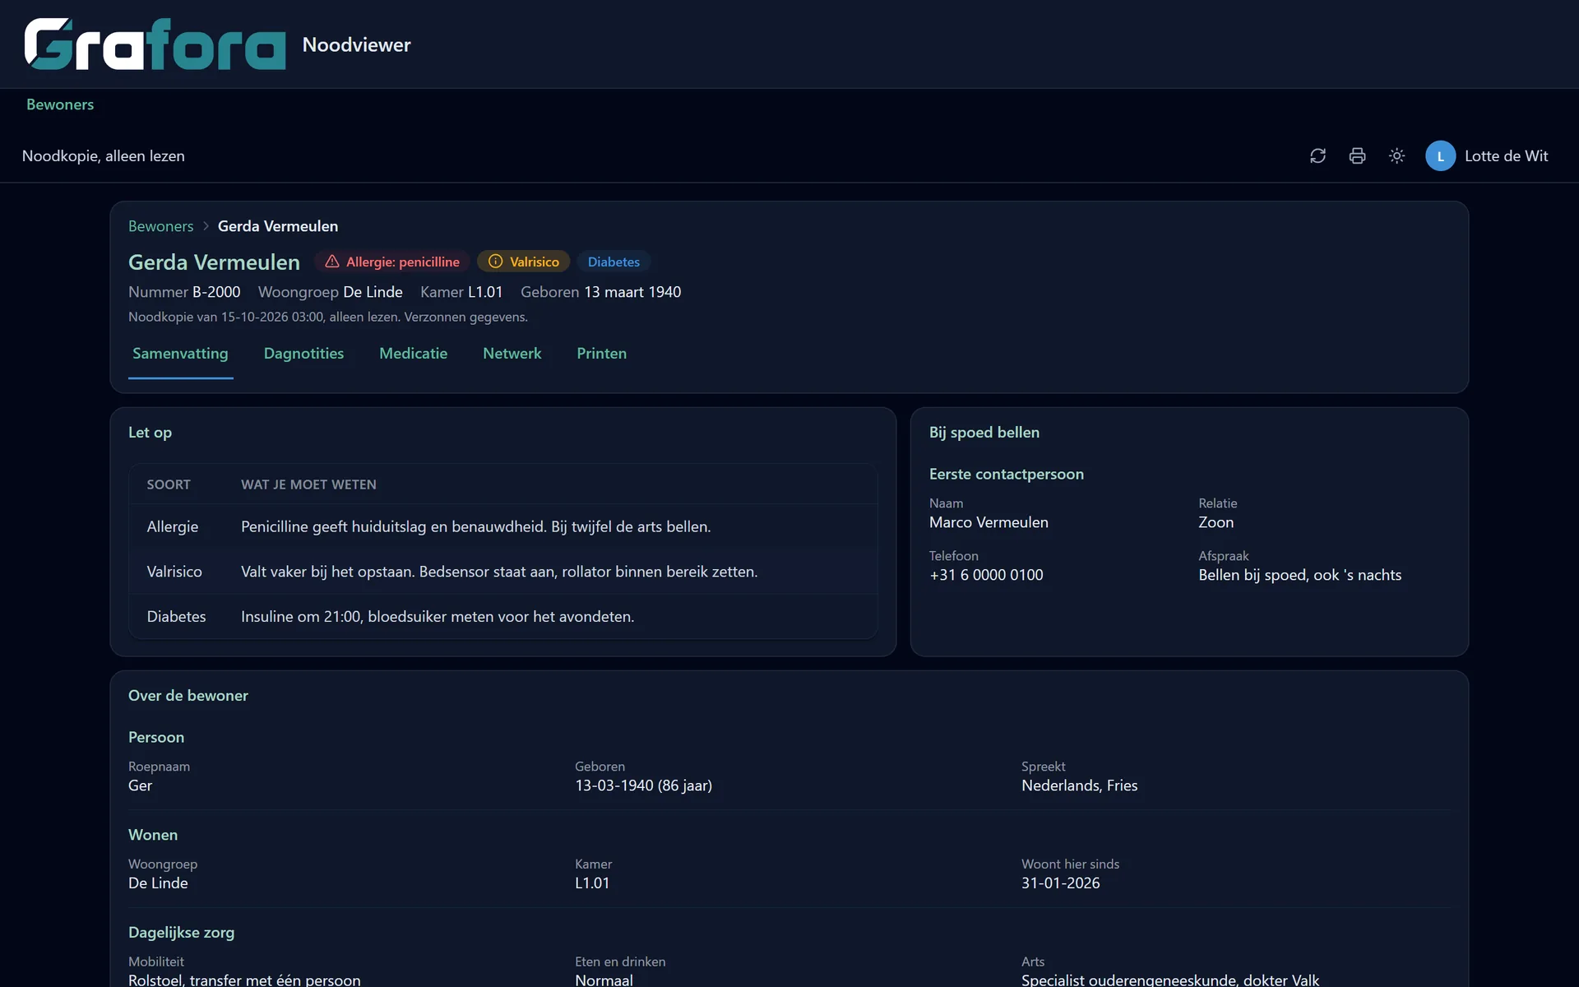Open the Medicatie tab
Viewport: 1579px width, 987px height.
click(413, 354)
